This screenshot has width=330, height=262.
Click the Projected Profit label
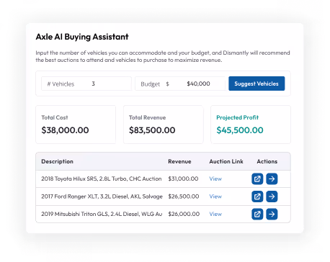point(237,117)
